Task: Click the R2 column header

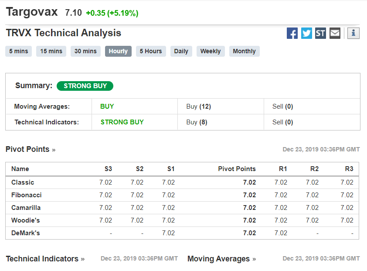Action: [x=314, y=169]
